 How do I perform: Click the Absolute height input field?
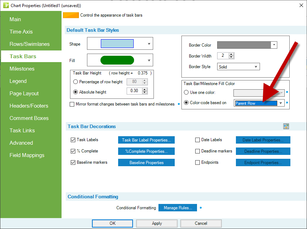point(134,91)
